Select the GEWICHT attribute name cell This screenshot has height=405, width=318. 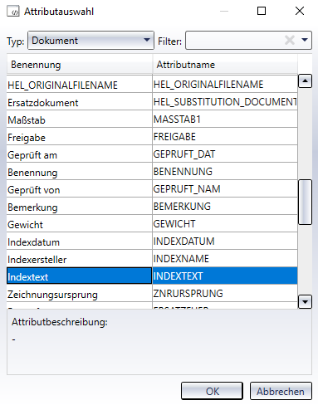(225, 224)
